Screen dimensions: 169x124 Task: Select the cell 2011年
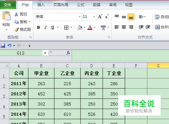click(x=19, y=83)
